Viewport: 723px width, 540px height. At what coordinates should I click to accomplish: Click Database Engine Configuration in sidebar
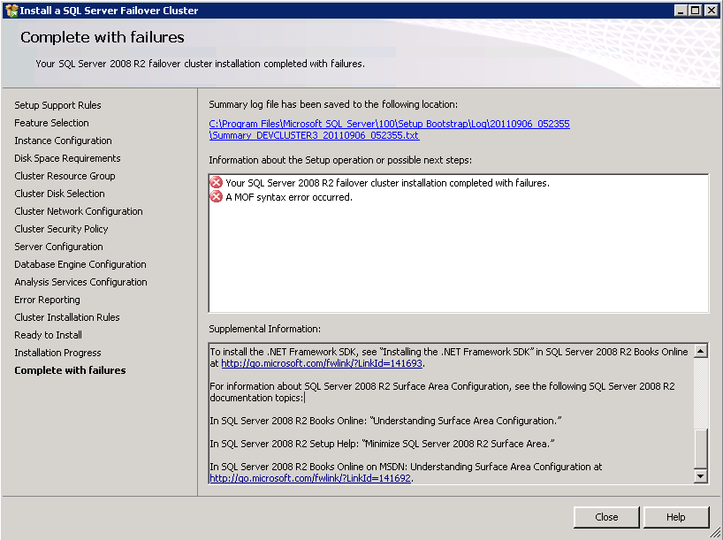click(80, 264)
